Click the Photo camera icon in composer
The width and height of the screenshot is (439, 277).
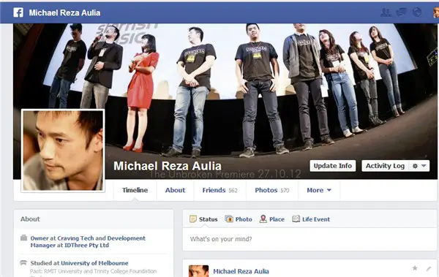point(229,219)
